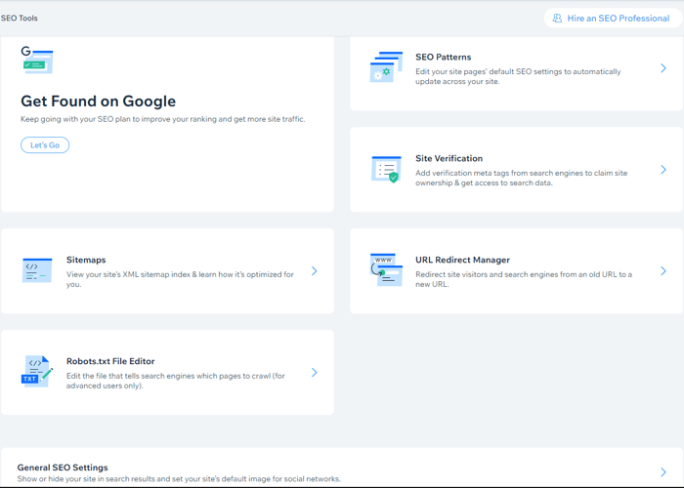The image size is (684, 488).
Task: Click the Get Found on Google icon
Action: pyautogui.click(x=37, y=60)
